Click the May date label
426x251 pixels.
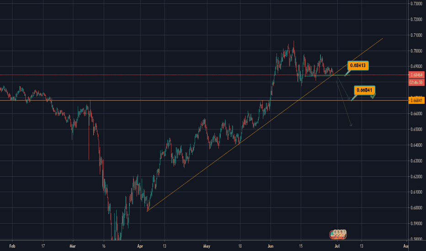[x=207, y=246]
